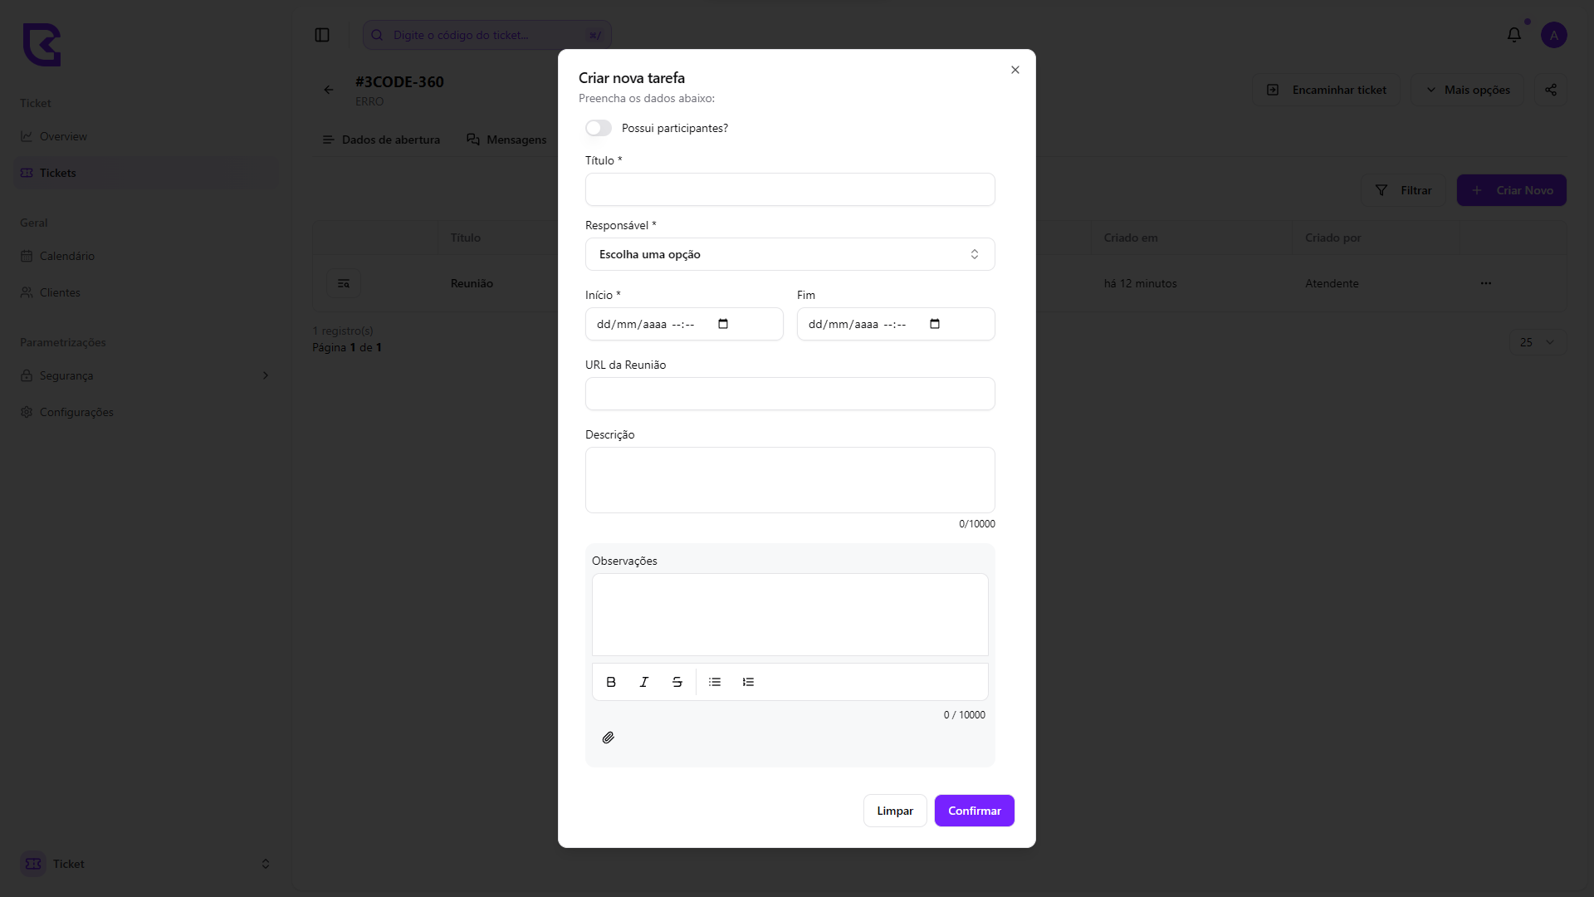Click the paperclip attachment icon

coord(609,738)
